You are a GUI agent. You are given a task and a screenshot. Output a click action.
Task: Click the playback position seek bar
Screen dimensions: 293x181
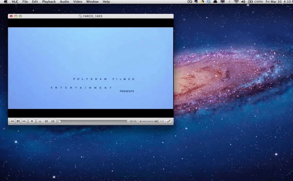(x=93, y=122)
